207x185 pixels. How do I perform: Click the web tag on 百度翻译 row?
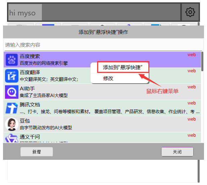point(192,71)
